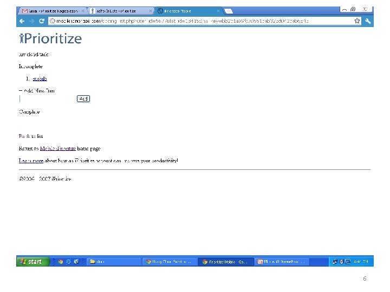Bookmark this page with the star icon

coord(357,21)
